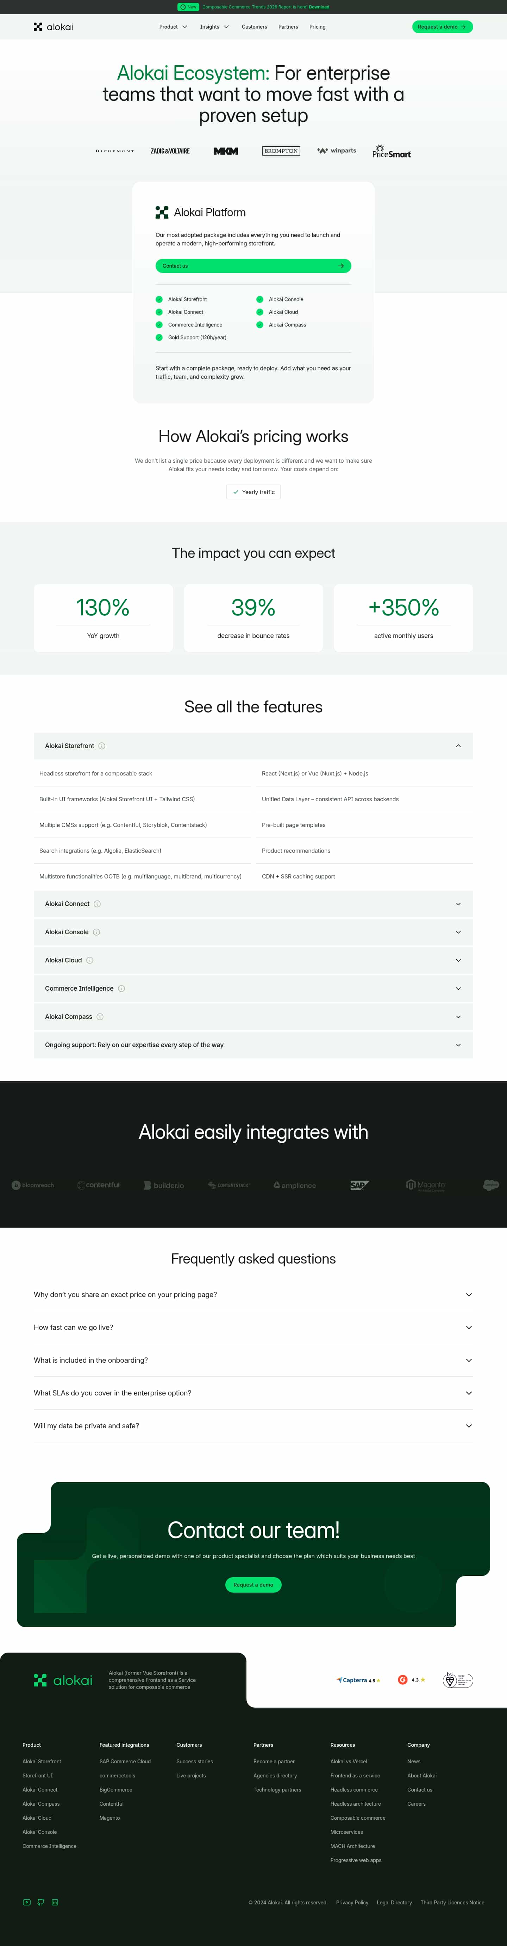Viewport: 507px width, 1946px height.
Task: Toggle the Yearly traffic option
Action: click(254, 492)
